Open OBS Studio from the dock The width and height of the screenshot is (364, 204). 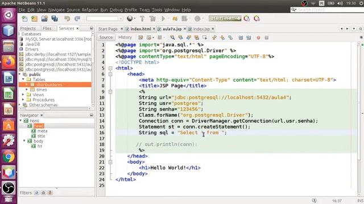tap(9, 188)
